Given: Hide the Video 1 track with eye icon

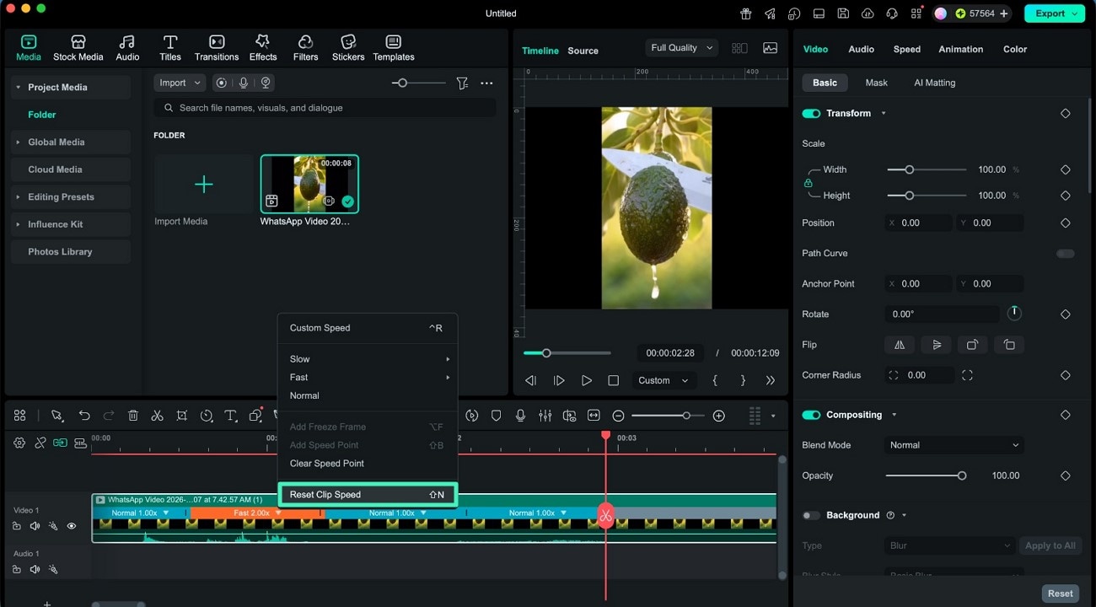Looking at the screenshot, I should point(72,526).
